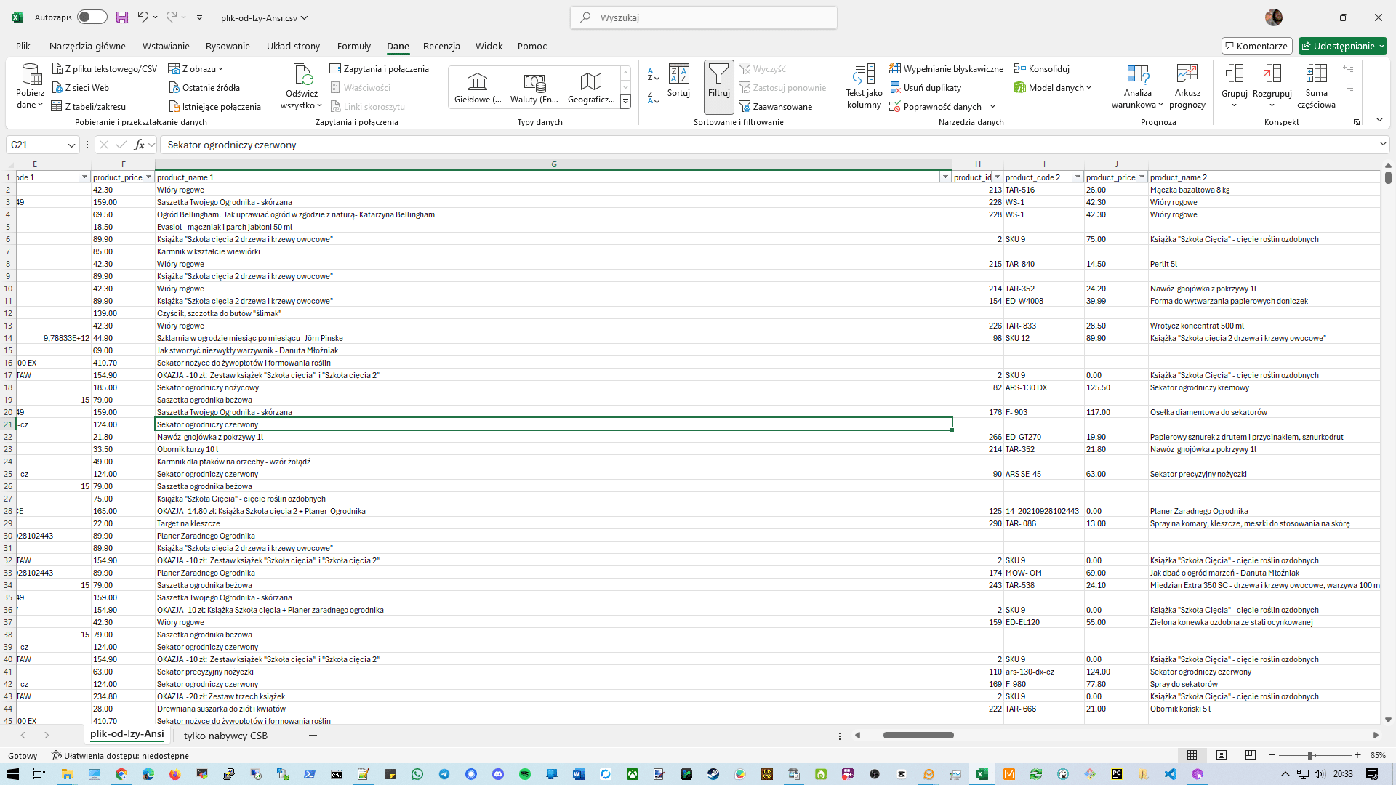
Task: Switch to sheet tylko nabywcy CSB
Action: (x=225, y=736)
